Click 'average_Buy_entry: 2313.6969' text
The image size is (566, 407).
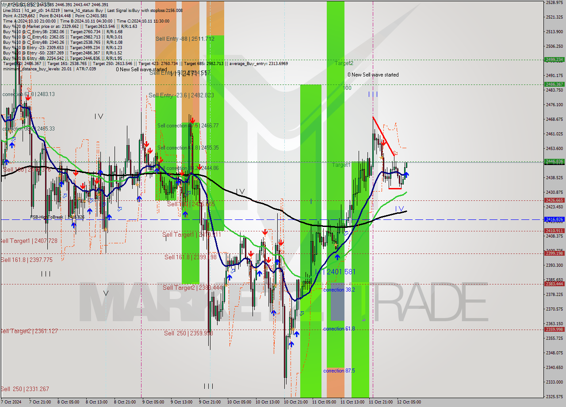(x=259, y=64)
